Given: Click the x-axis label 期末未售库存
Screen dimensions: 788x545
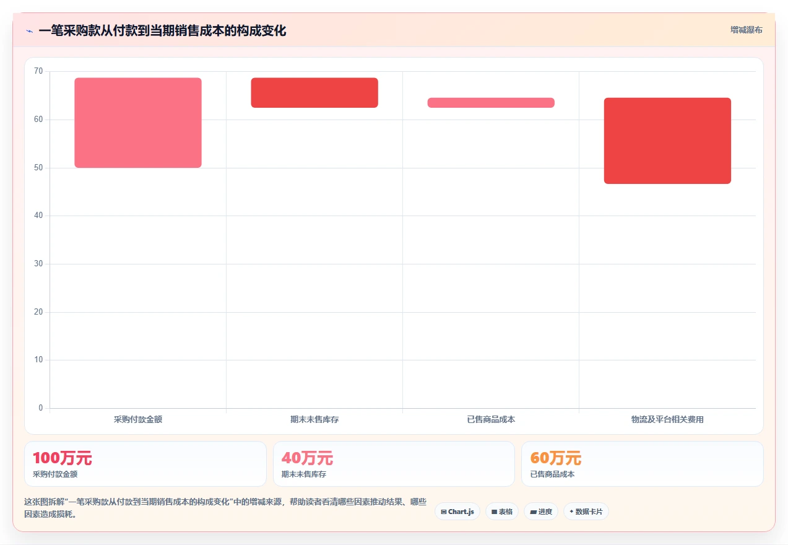Looking at the screenshot, I should coord(314,419).
